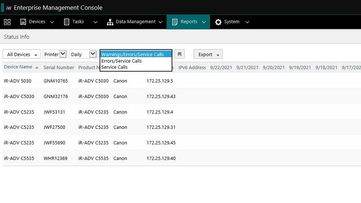This screenshot has width=361, height=203.
Task: Click IP address 172.25.129.43
Action: click(x=161, y=96)
